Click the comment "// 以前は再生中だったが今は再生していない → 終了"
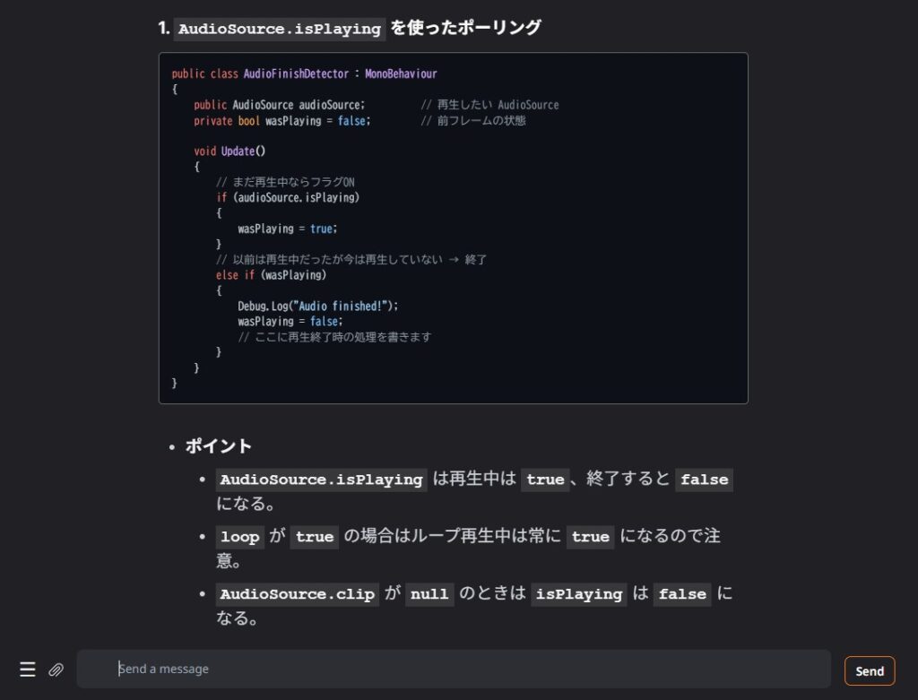Image resolution: width=918 pixels, height=700 pixels. (x=351, y=259)
